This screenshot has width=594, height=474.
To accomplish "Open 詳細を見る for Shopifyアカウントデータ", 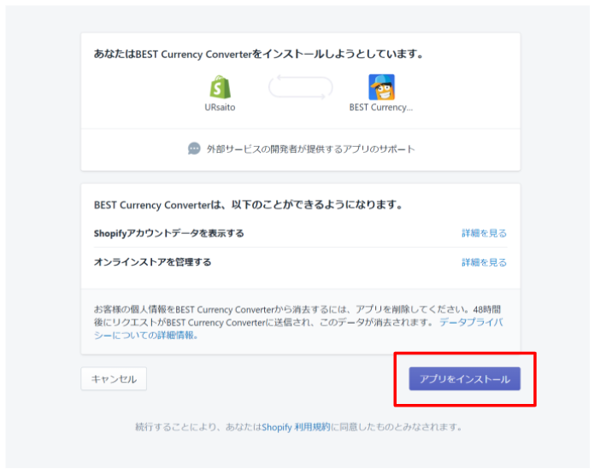I will (x=484, y=233).
